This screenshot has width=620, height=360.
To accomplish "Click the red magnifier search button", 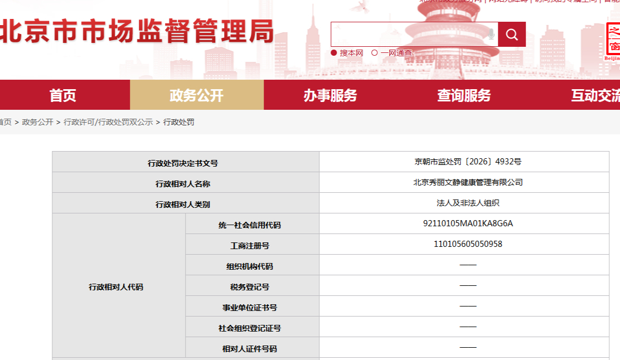I will 512,35.
